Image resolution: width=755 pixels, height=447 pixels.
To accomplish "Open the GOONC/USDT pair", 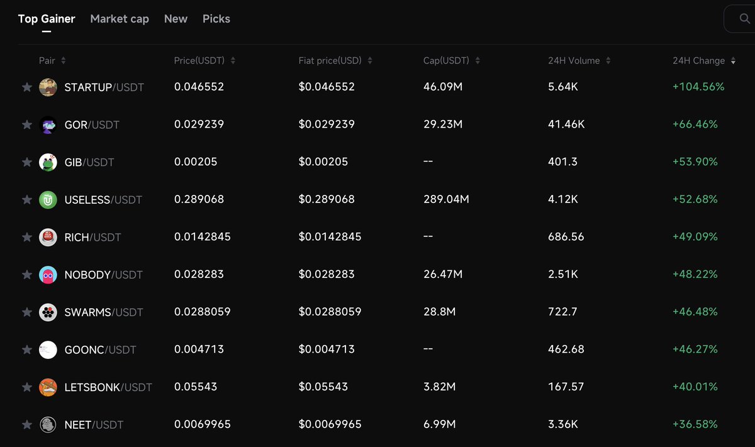I will [101, 350].
